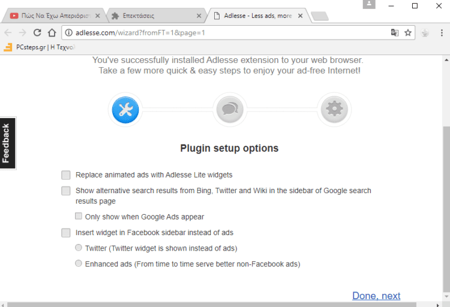The height and width of the screenshot is (307, 450).
Task: Go to the home page icon
Action: coord(52,33)
